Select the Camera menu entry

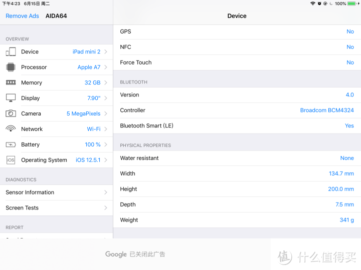[x=56, y=113]
